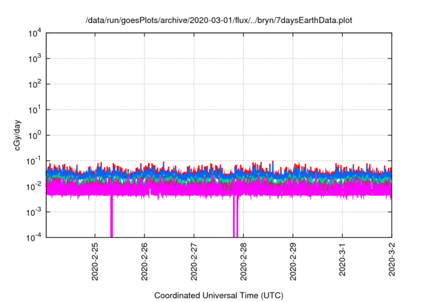Click the cGy/day y-axis label
The image size is (432, 302).
click(x=18, y=135)
